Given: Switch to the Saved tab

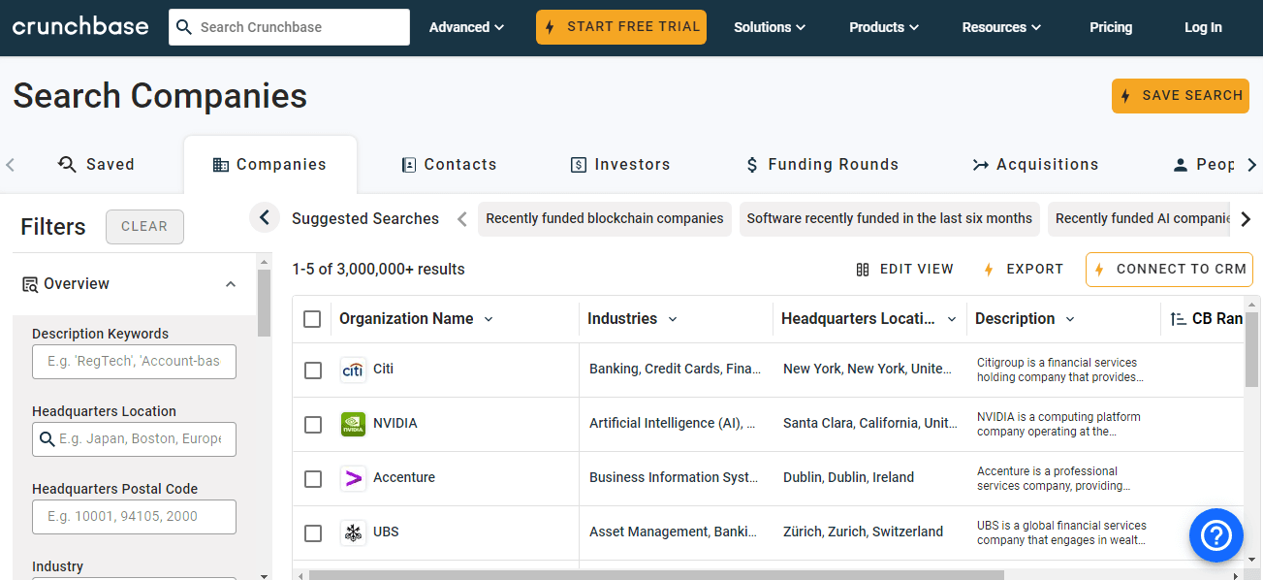Looking at the screenshot, I should [x=96, y=165].
